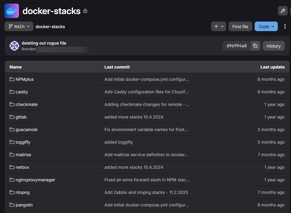Screen dimensions: 291x213
Task: Open the mailrise folder
Action: (x=23, y=155)
